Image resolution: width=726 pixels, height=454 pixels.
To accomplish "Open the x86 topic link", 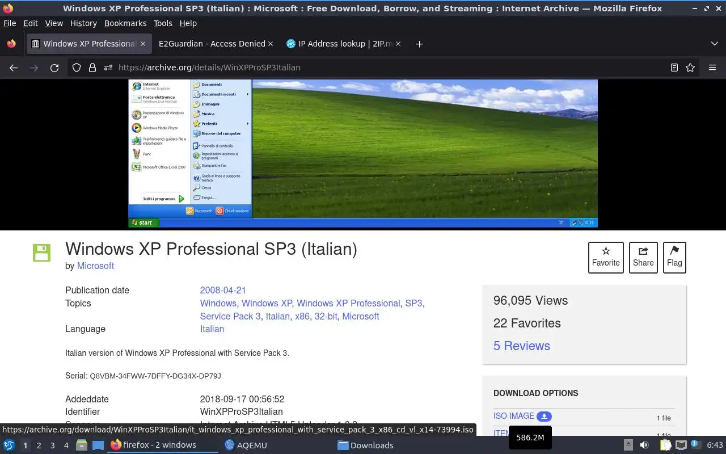I will click(x=302, y=316).
